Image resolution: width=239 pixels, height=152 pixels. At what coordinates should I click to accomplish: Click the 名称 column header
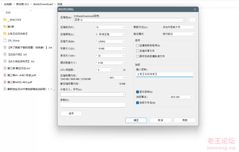[8, 13]
